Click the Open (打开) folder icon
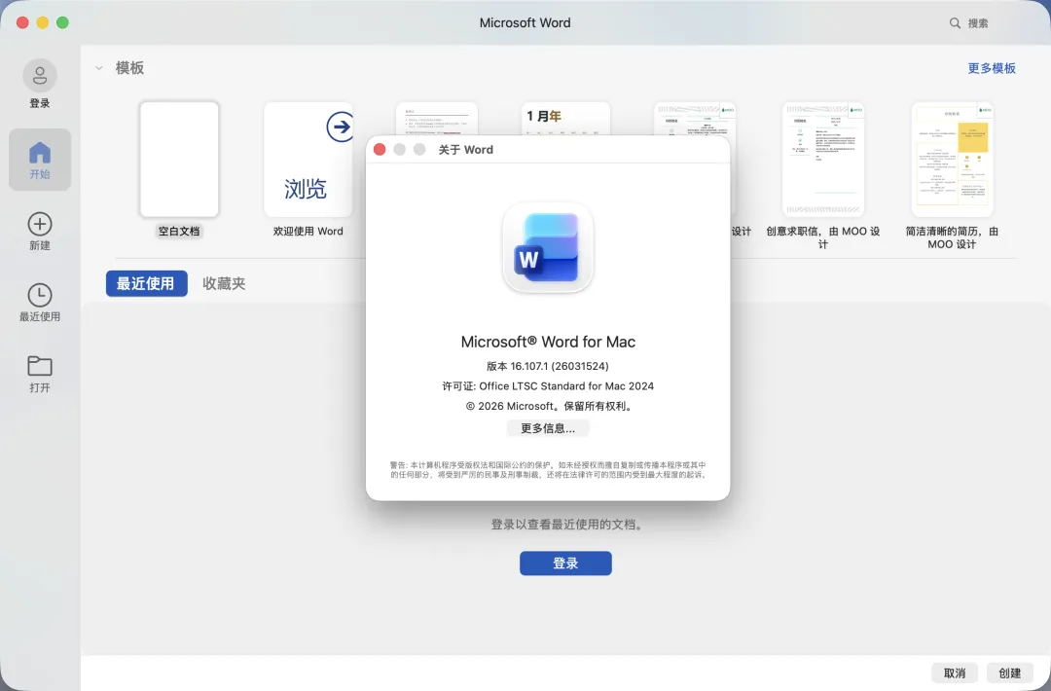This screenshot has width=1051, height=691. (40, 367)
